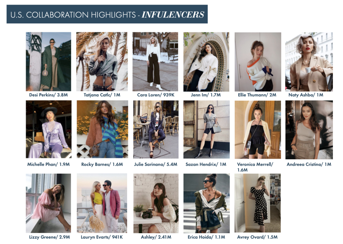Click the U.S. Collaboration Highlights title banner
This screenshot has width=343, height=244.
(x=107, y=14)
